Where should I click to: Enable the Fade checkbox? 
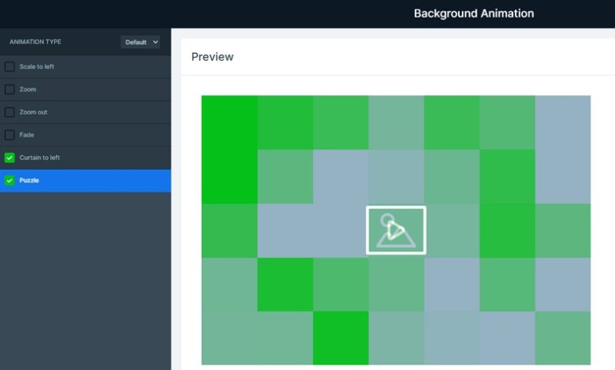[10, 135]
